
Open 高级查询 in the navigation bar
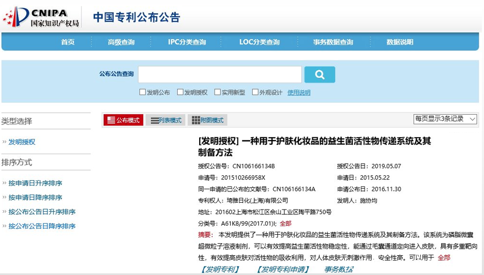121,42
